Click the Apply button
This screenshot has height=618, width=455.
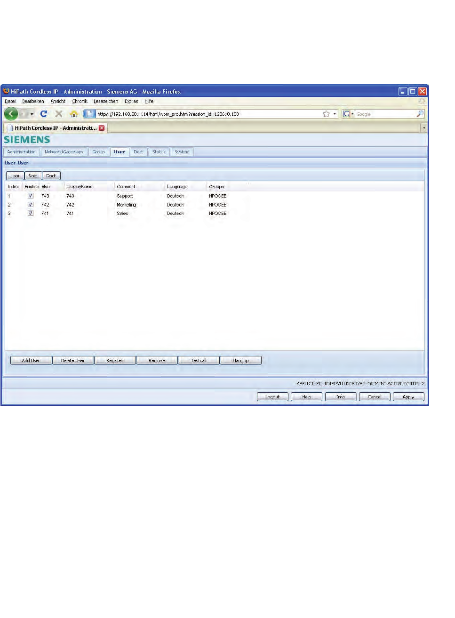[x=408, y=397]
